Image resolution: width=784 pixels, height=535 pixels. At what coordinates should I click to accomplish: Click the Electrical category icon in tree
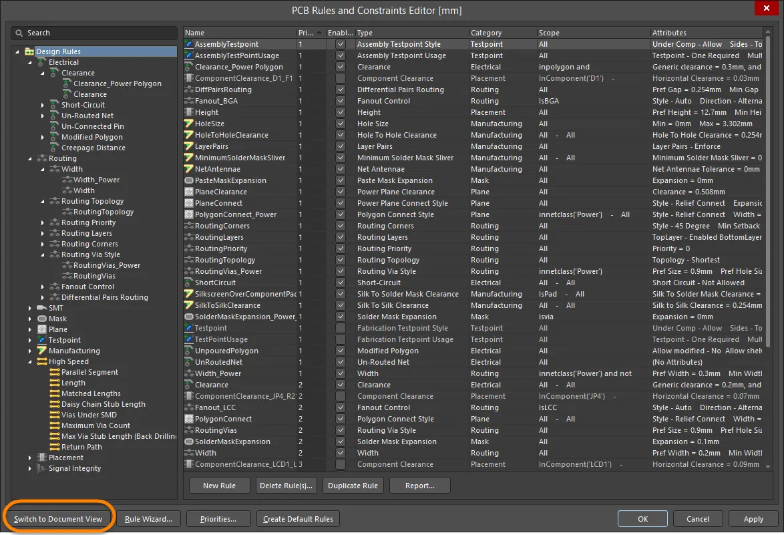click(x=42, y=62)
